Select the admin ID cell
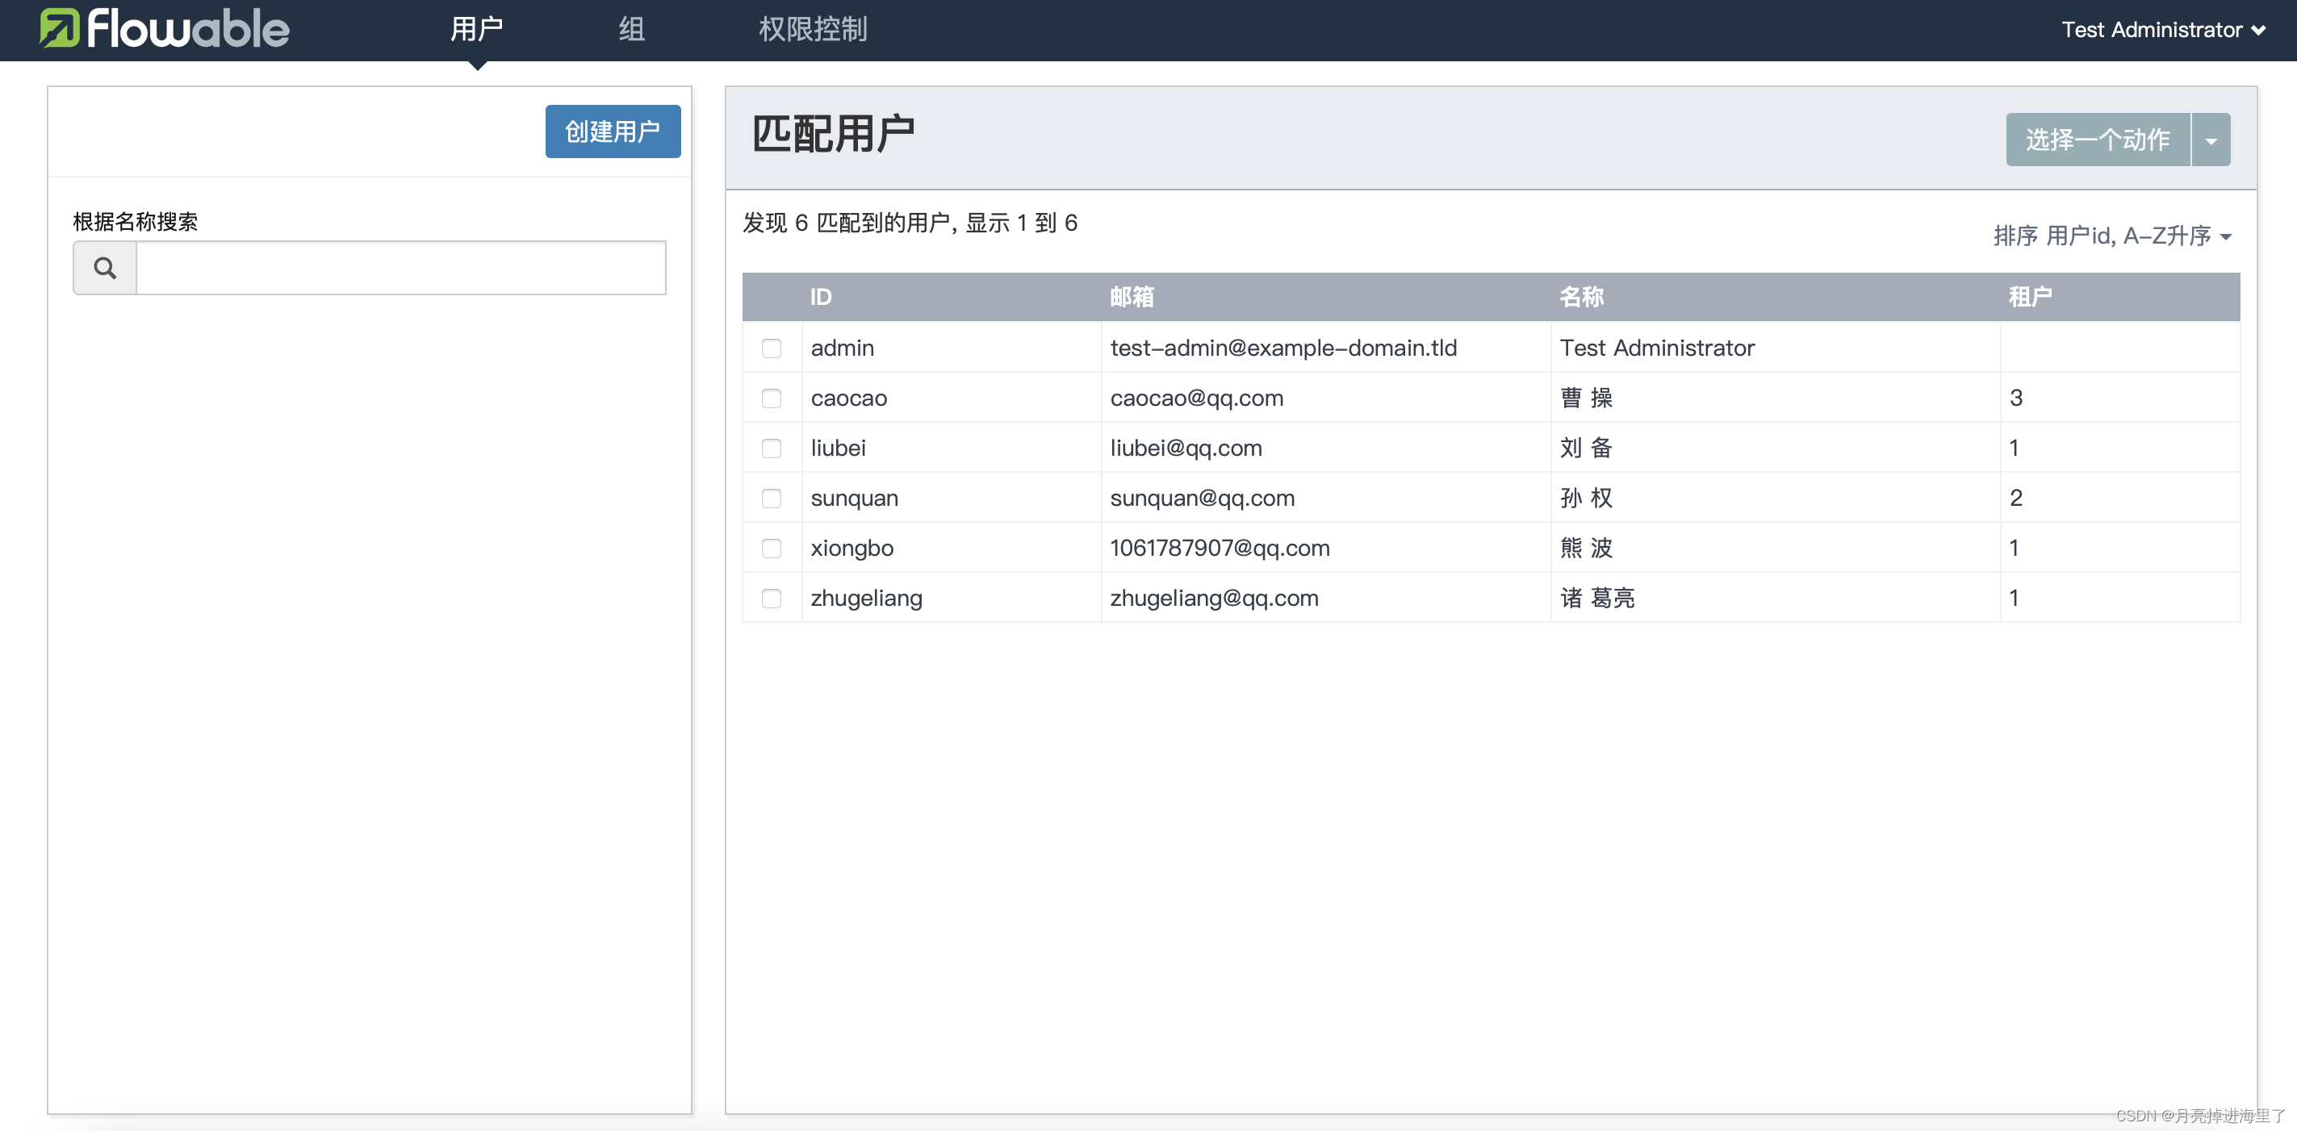This screenshot has height=1131, width=2297. click(951, 348)
